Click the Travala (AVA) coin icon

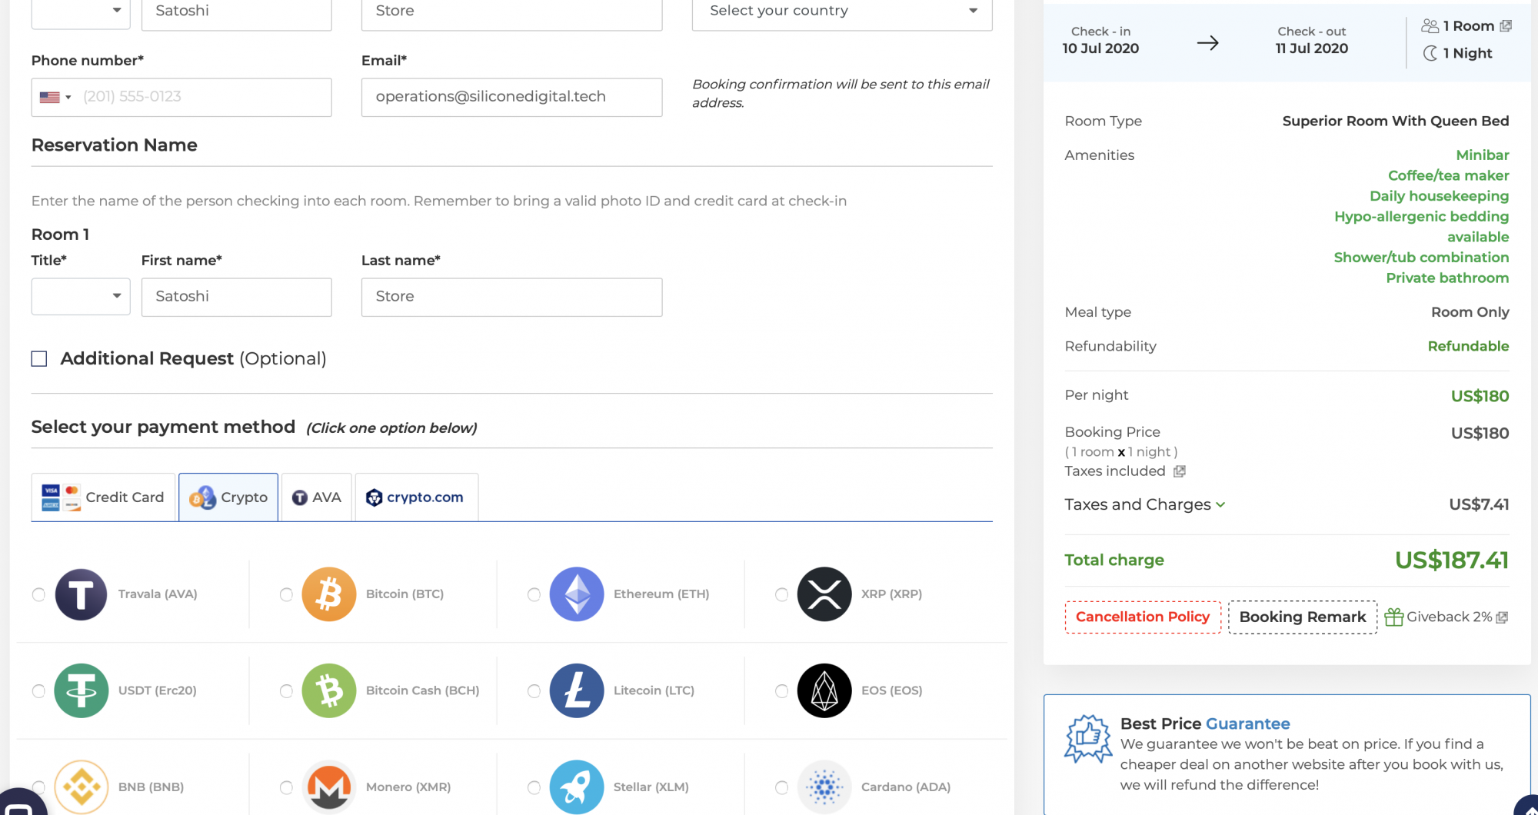(81, 594)
